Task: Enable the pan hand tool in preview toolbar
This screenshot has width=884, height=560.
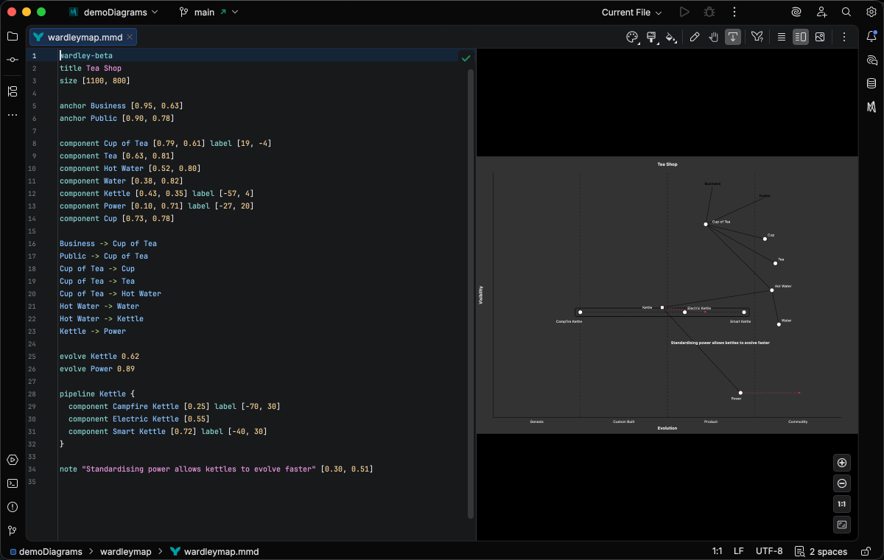Action: (713, 37)
